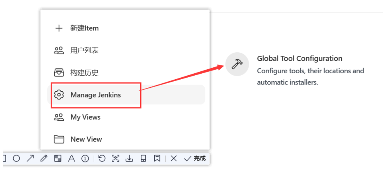This screenshot has height=174, width=383.
Task: Download the screenshot to file
Action: click(x=129, y=158)
